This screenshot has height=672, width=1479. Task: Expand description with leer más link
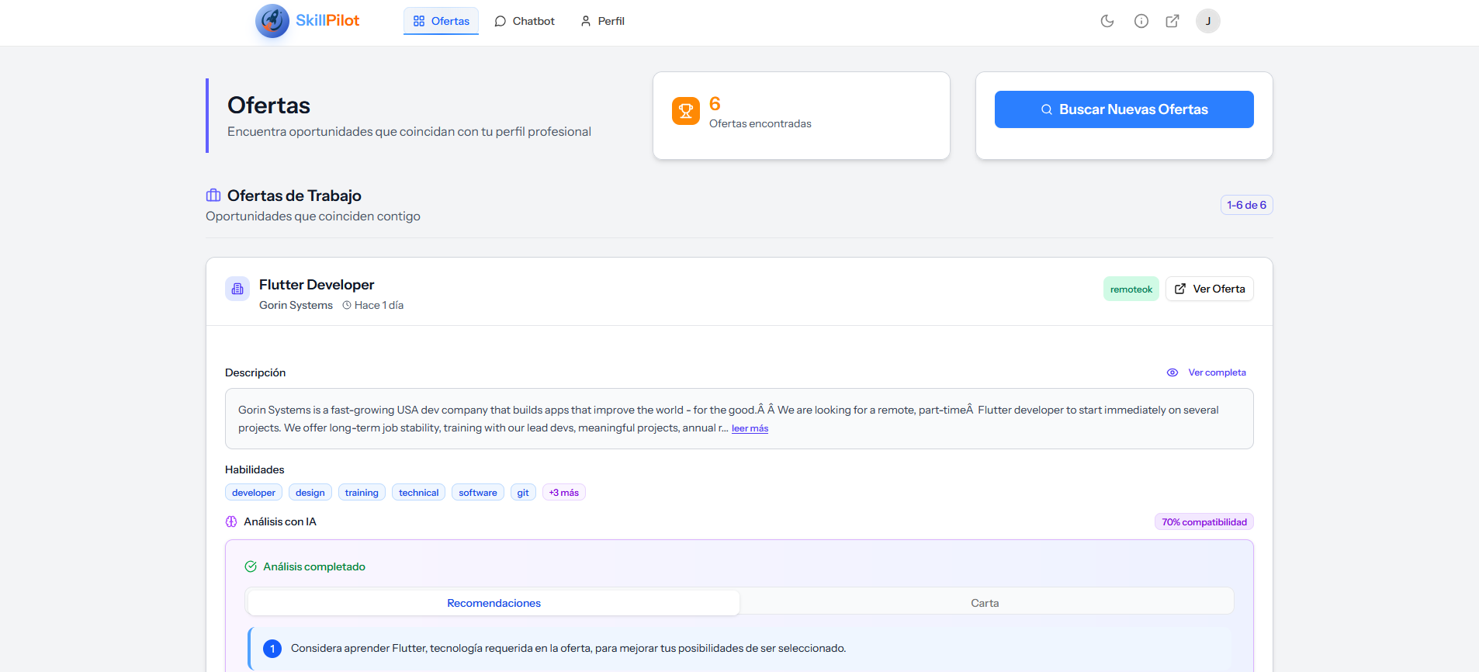(750, 428)
